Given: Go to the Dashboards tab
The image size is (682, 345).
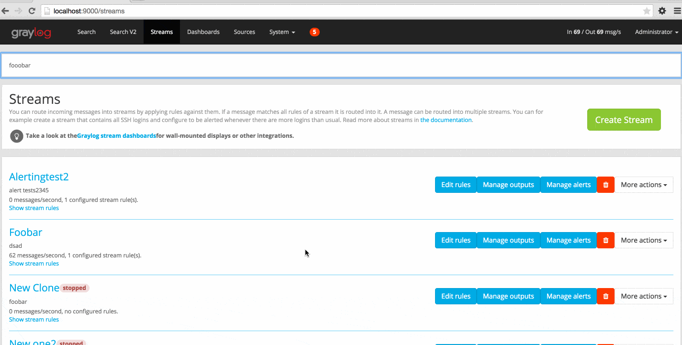Looking at the screenshot, I should (203, 32).
